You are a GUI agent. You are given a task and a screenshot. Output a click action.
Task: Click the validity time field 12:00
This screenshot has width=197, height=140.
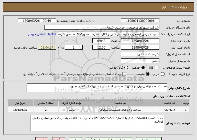(101, 48)
